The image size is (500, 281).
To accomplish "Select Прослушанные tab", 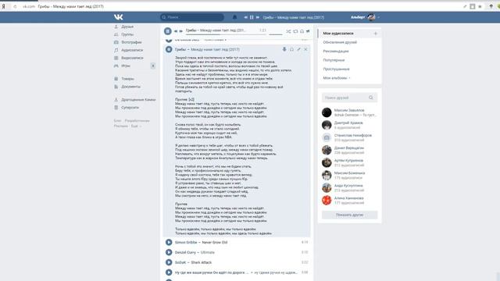I will point(336,69).
